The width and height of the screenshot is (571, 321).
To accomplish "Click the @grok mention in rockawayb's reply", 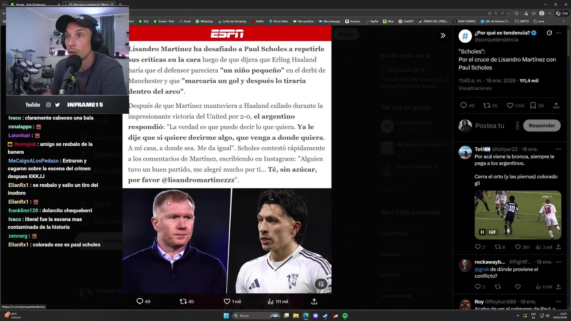I will [x=482, y=269].
